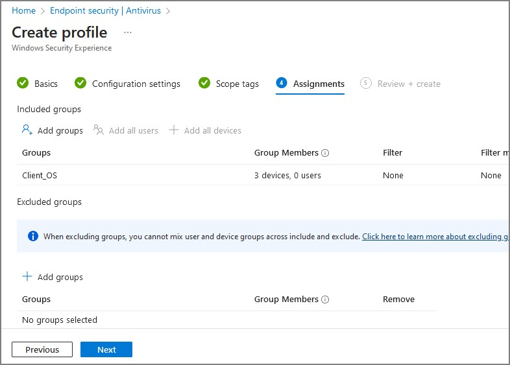Select the Client_OS group row
The image size is (510, 365).
pos(262,176)
